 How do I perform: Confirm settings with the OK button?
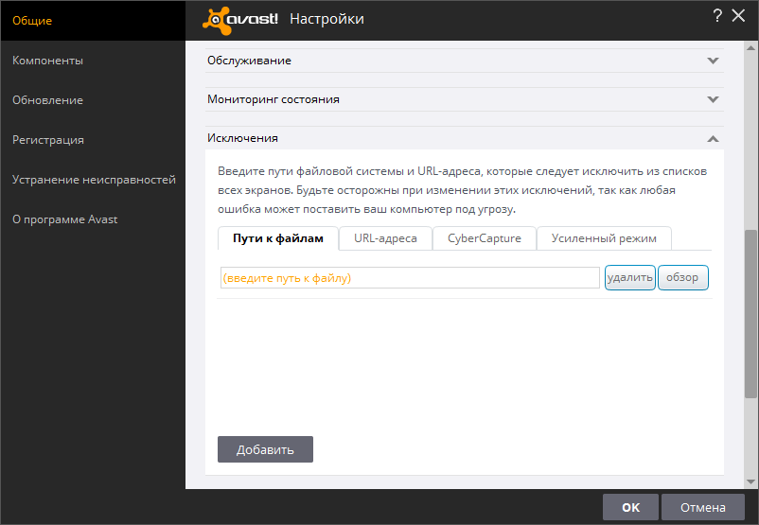tap(630, 508)
